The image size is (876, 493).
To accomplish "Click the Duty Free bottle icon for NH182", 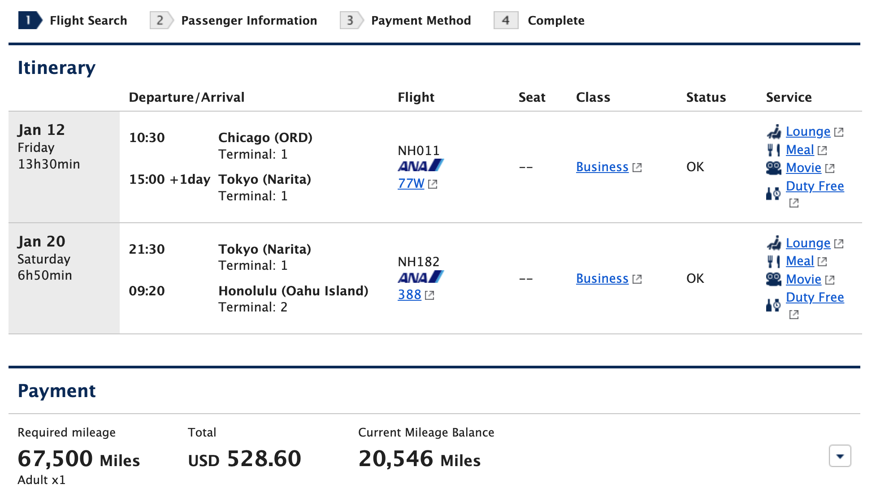I will click(x=774, y=305).
